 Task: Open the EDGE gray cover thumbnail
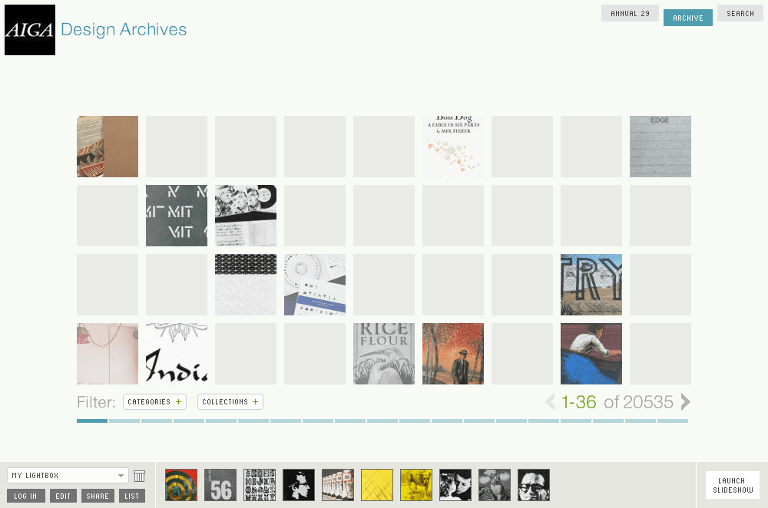(660, 147)
